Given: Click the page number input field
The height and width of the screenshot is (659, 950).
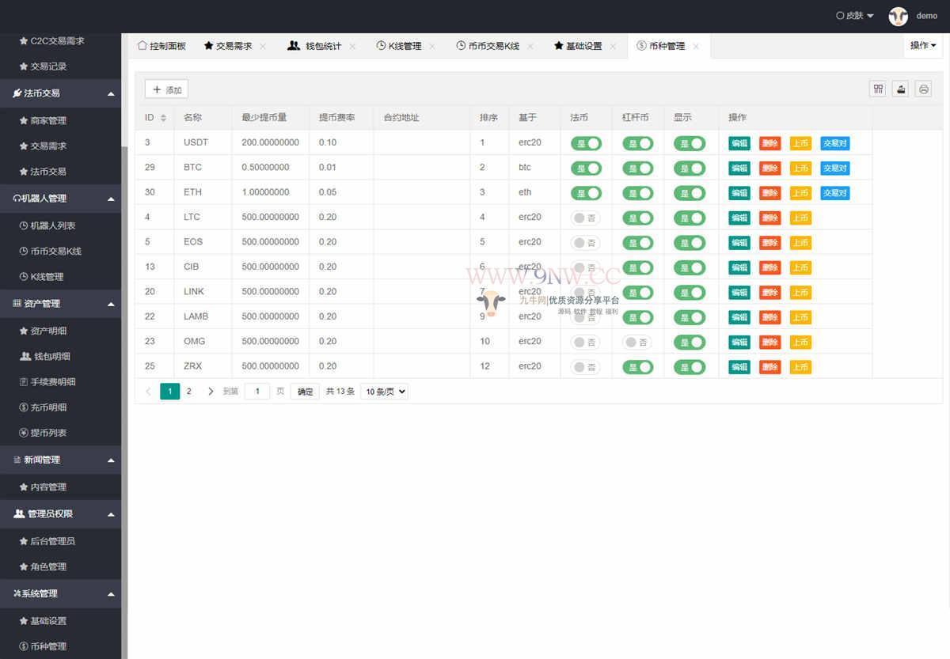Looking at the screenshot, I should (257, 392).
